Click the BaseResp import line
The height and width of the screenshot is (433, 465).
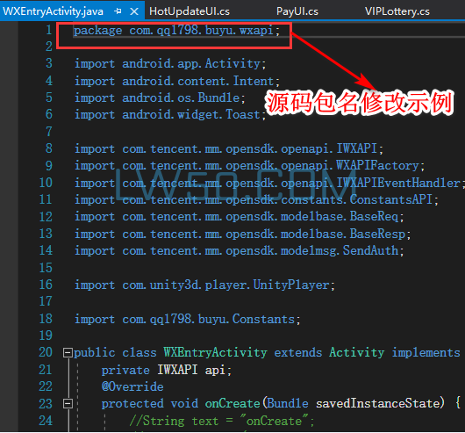pyautogui.click(x=242, y=234)
